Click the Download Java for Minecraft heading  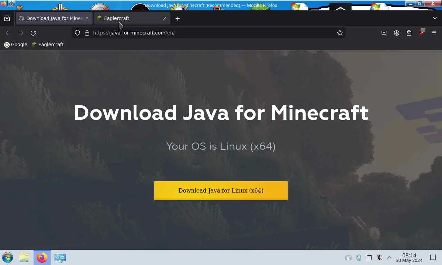click(221, 112)
